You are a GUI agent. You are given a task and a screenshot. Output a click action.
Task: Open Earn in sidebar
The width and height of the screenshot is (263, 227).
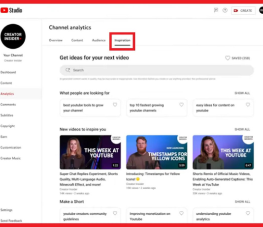[3, 137]
